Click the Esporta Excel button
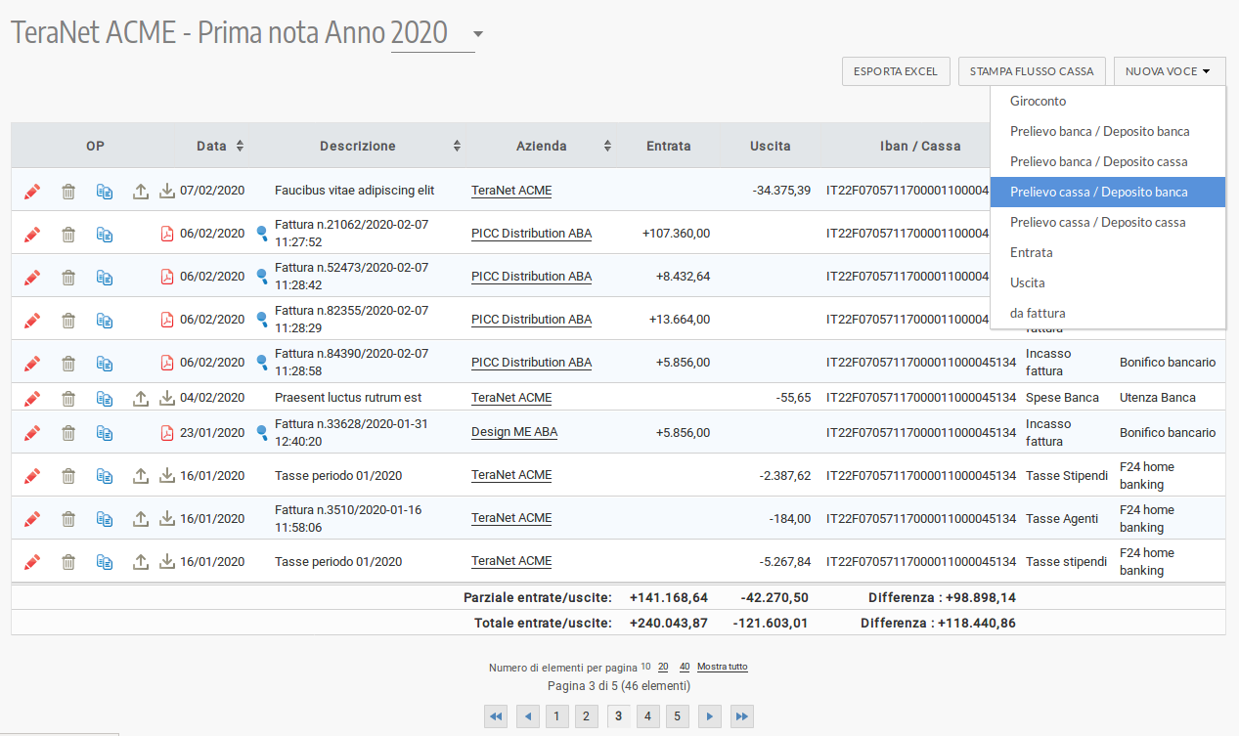Image resolution: width=1239 pixels, height=736 pixels. 896,71
